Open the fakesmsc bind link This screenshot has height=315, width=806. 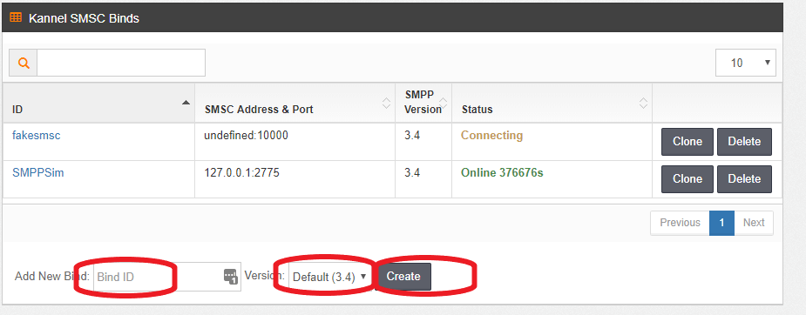pyautogui.click(x=37, y=136)
